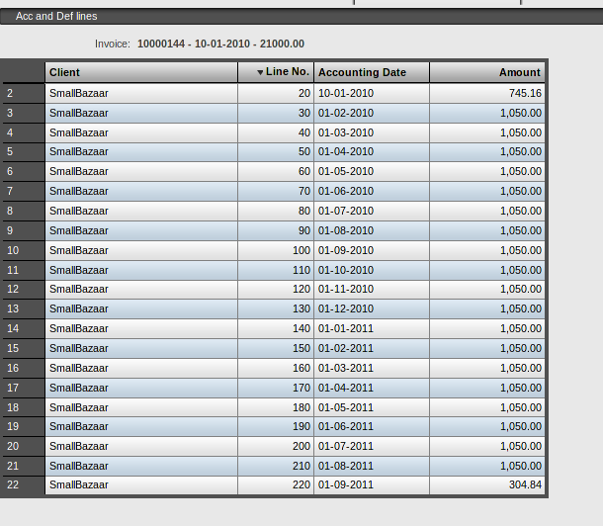The width and height of the screenshot is (603, 526).
Task: Click accounting date 01-10-2010
Action: [372, 270]
